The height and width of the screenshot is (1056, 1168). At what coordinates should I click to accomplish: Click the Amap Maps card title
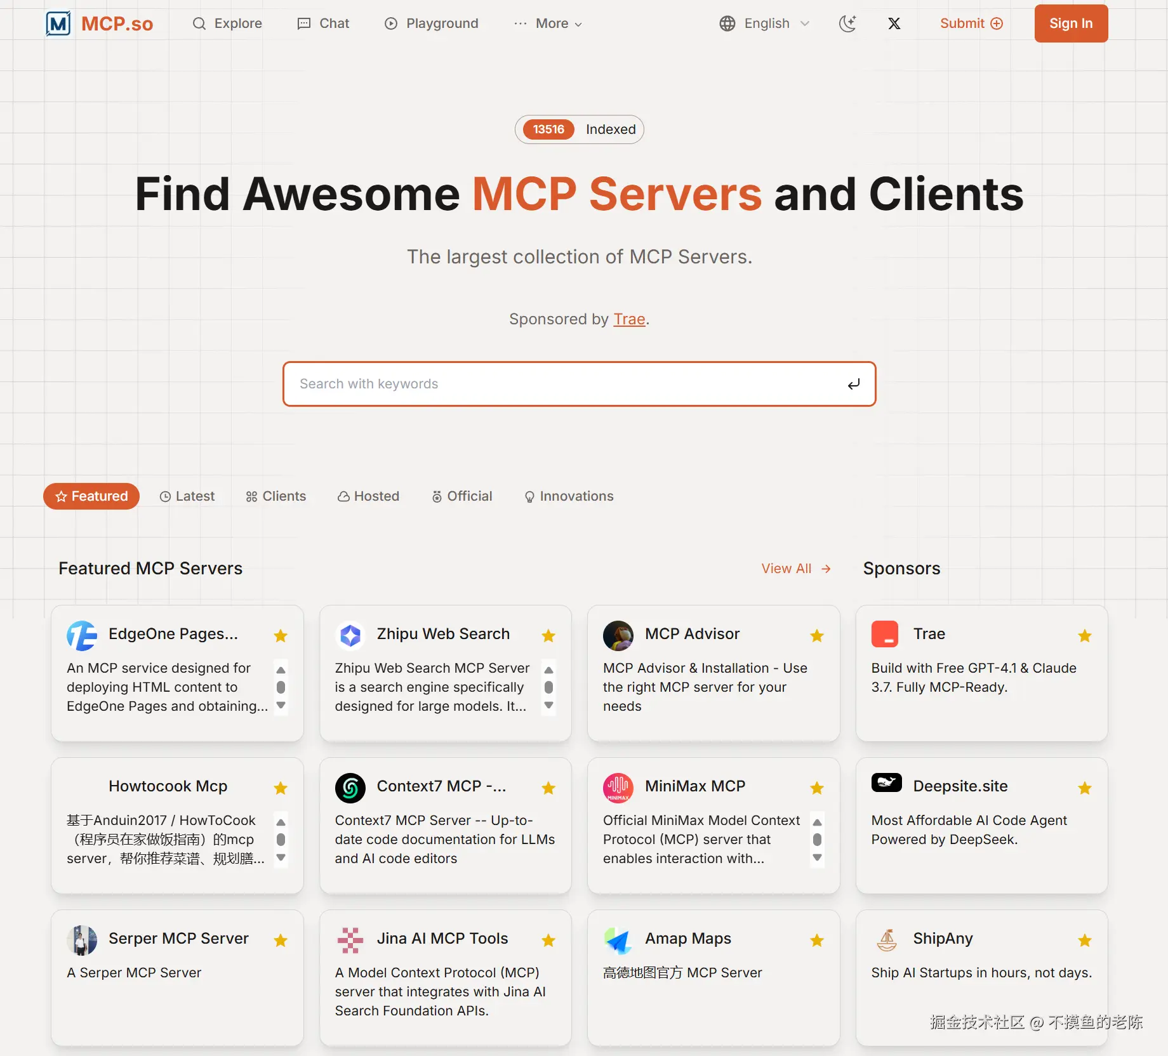click(688, 939)
